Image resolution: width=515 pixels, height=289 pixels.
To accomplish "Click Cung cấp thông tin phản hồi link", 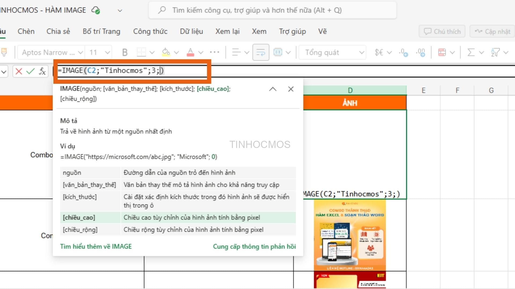I will point(254,246).
